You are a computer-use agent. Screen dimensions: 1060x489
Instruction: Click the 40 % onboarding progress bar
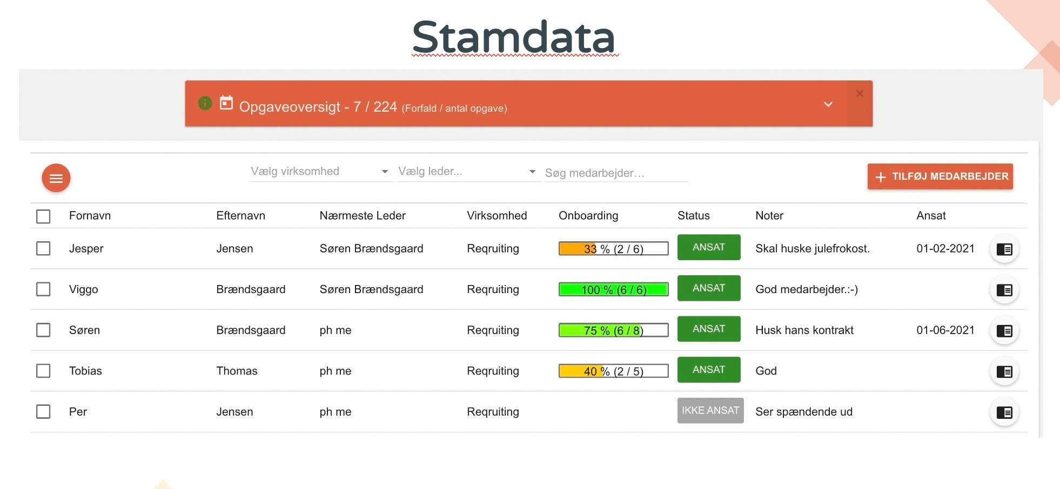coord(614,371)
